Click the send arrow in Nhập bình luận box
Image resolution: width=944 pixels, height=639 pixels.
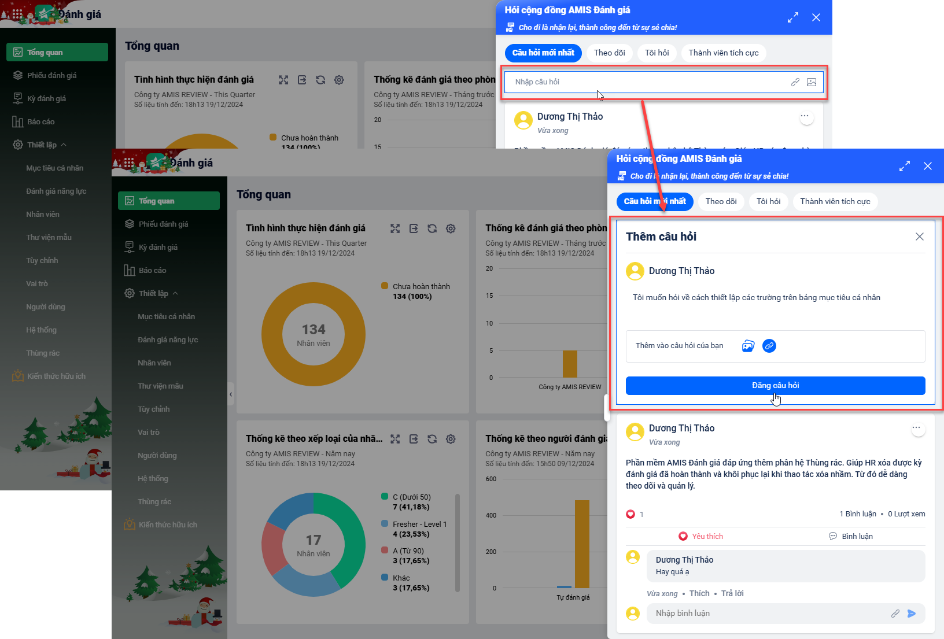click(x=912, y=614)
